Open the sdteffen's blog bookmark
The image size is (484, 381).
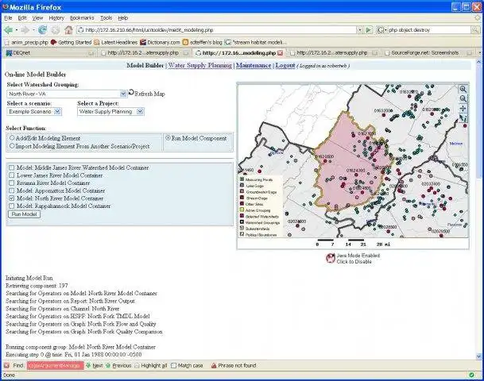(x=203, y=42)
